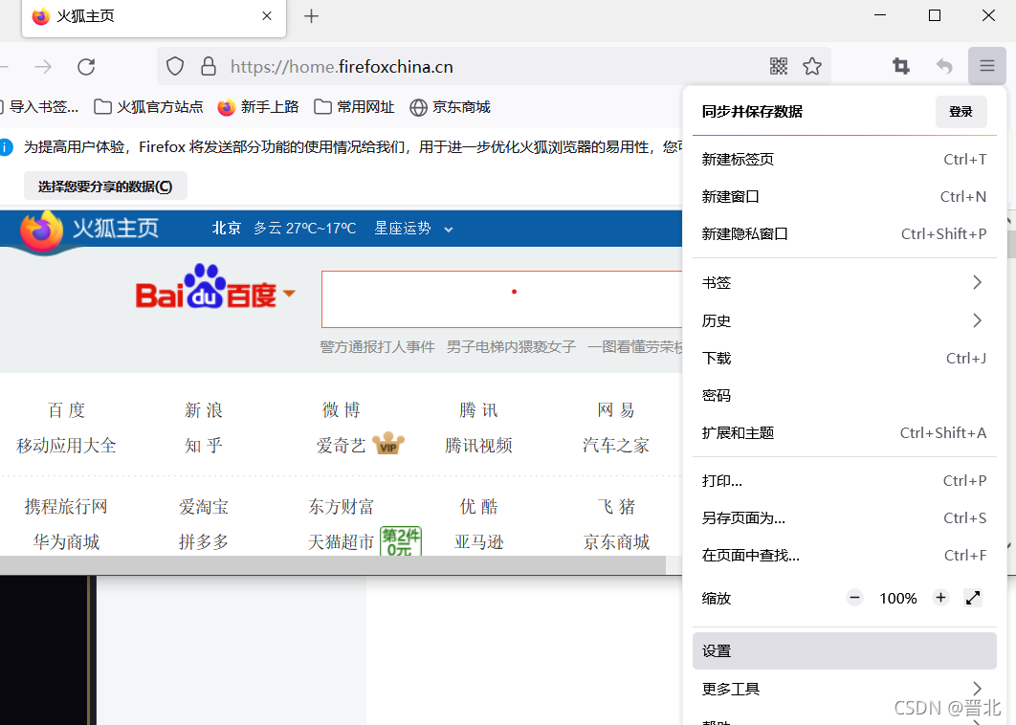
Task: Open 导入书签 bookmark item
Action: (x=39, y=107)
